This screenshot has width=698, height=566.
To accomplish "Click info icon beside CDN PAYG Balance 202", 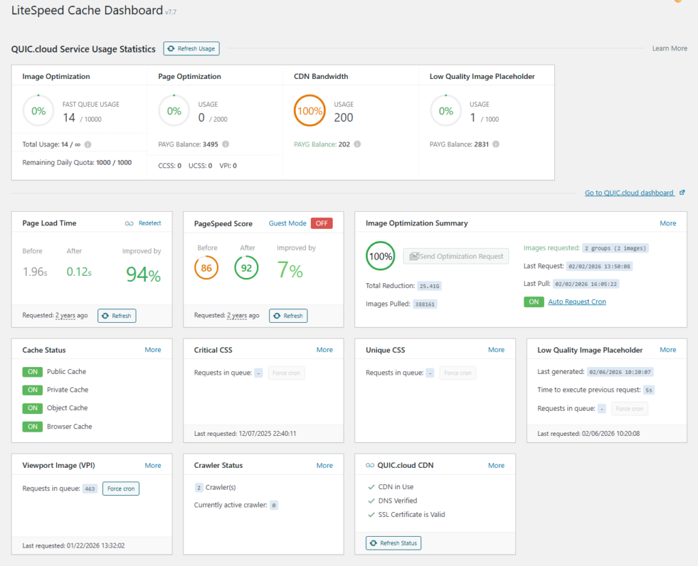I will pos(357,144).
